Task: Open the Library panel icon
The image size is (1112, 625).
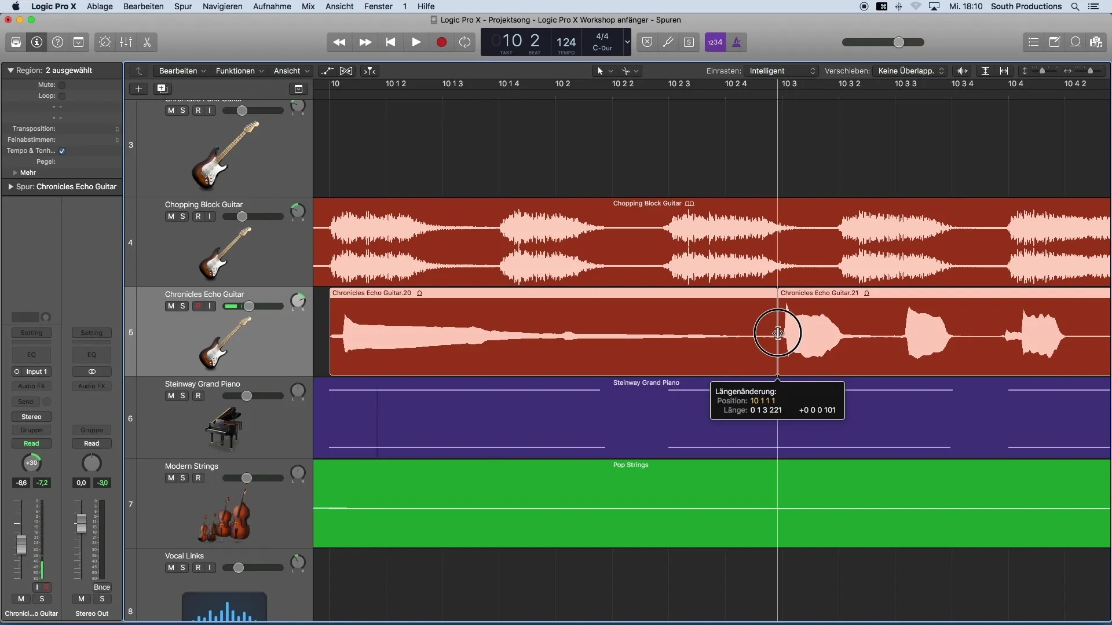Action: [16, 42]
